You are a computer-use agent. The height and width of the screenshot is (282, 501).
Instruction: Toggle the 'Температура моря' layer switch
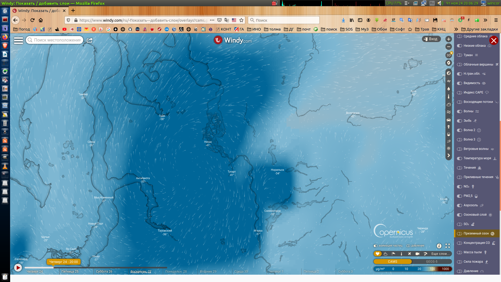(x=460, y=158)
